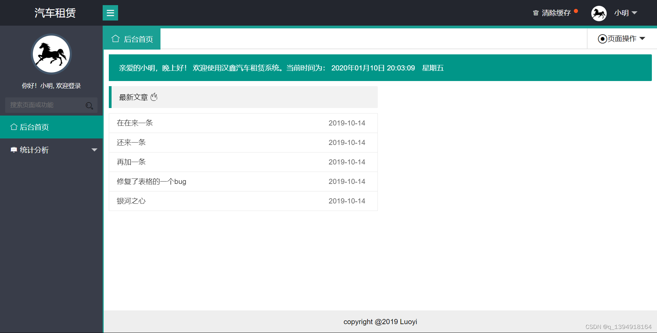Screen dimensions: 657x333
Task: Click the home icon on the 后台首页 tab
Action: click(115, 39)
